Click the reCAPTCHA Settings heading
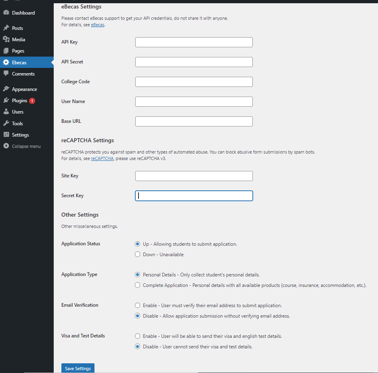 tap(88, 140)
